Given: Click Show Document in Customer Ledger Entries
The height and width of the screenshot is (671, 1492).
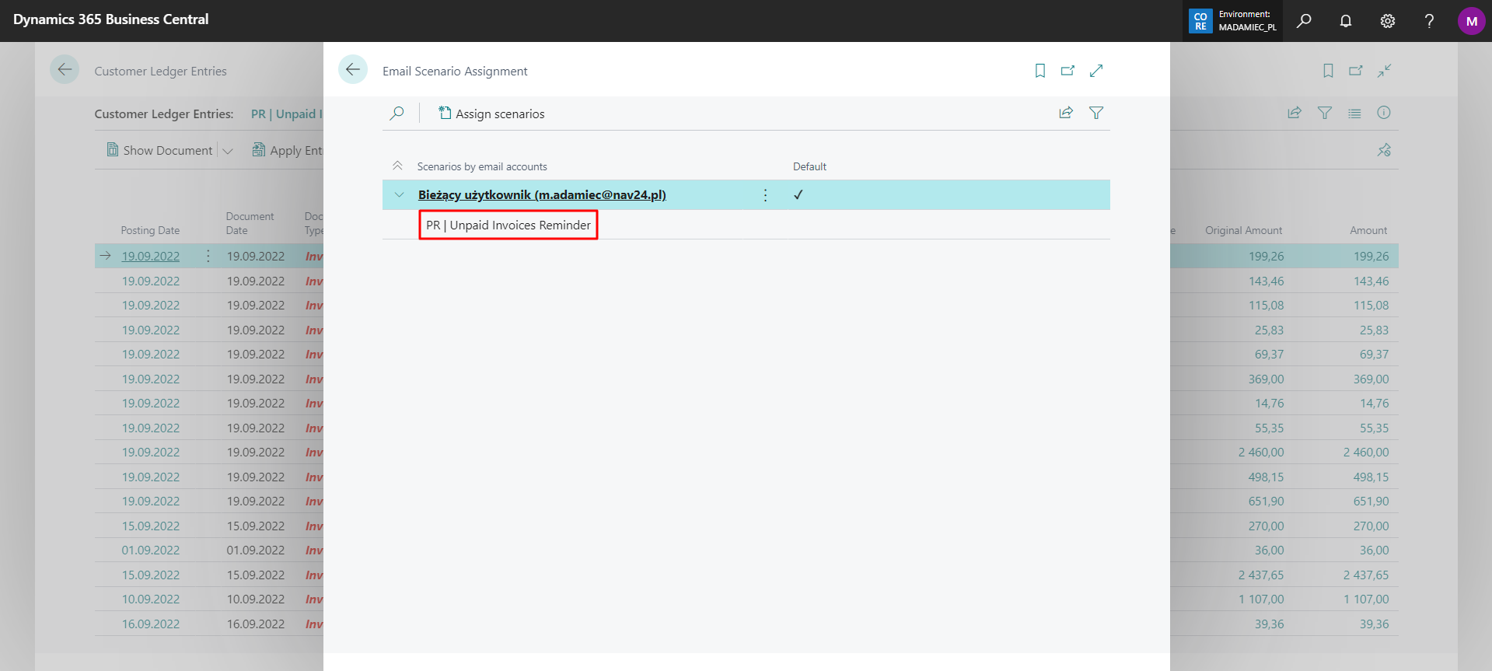Looking at the screenshot, I should [159, 150].
